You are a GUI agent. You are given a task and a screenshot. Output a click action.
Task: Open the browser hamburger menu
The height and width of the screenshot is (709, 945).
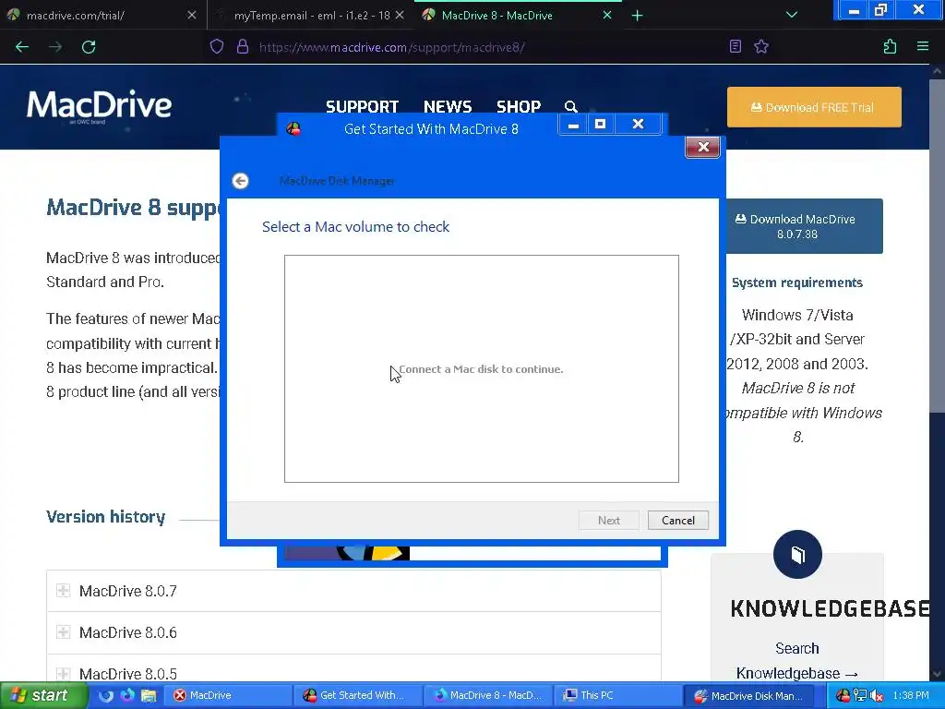923,46
